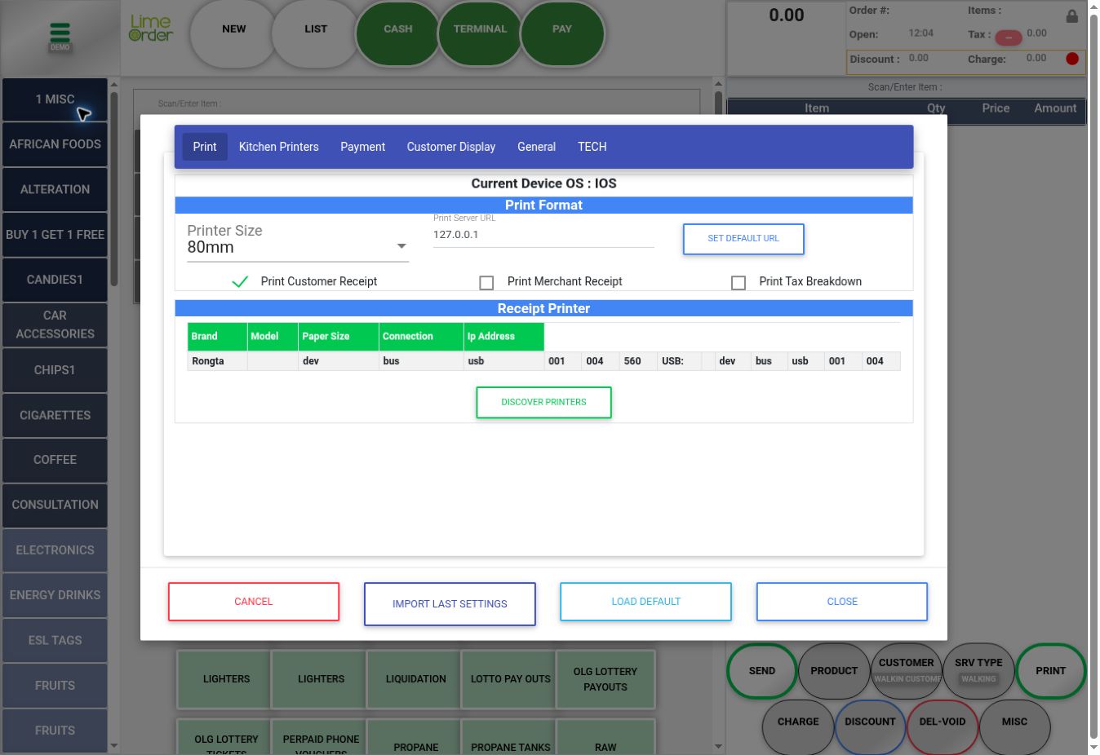Screen dimensions: 1100x755
Task: Choose the CASH payment button
Action: (398, 33)
